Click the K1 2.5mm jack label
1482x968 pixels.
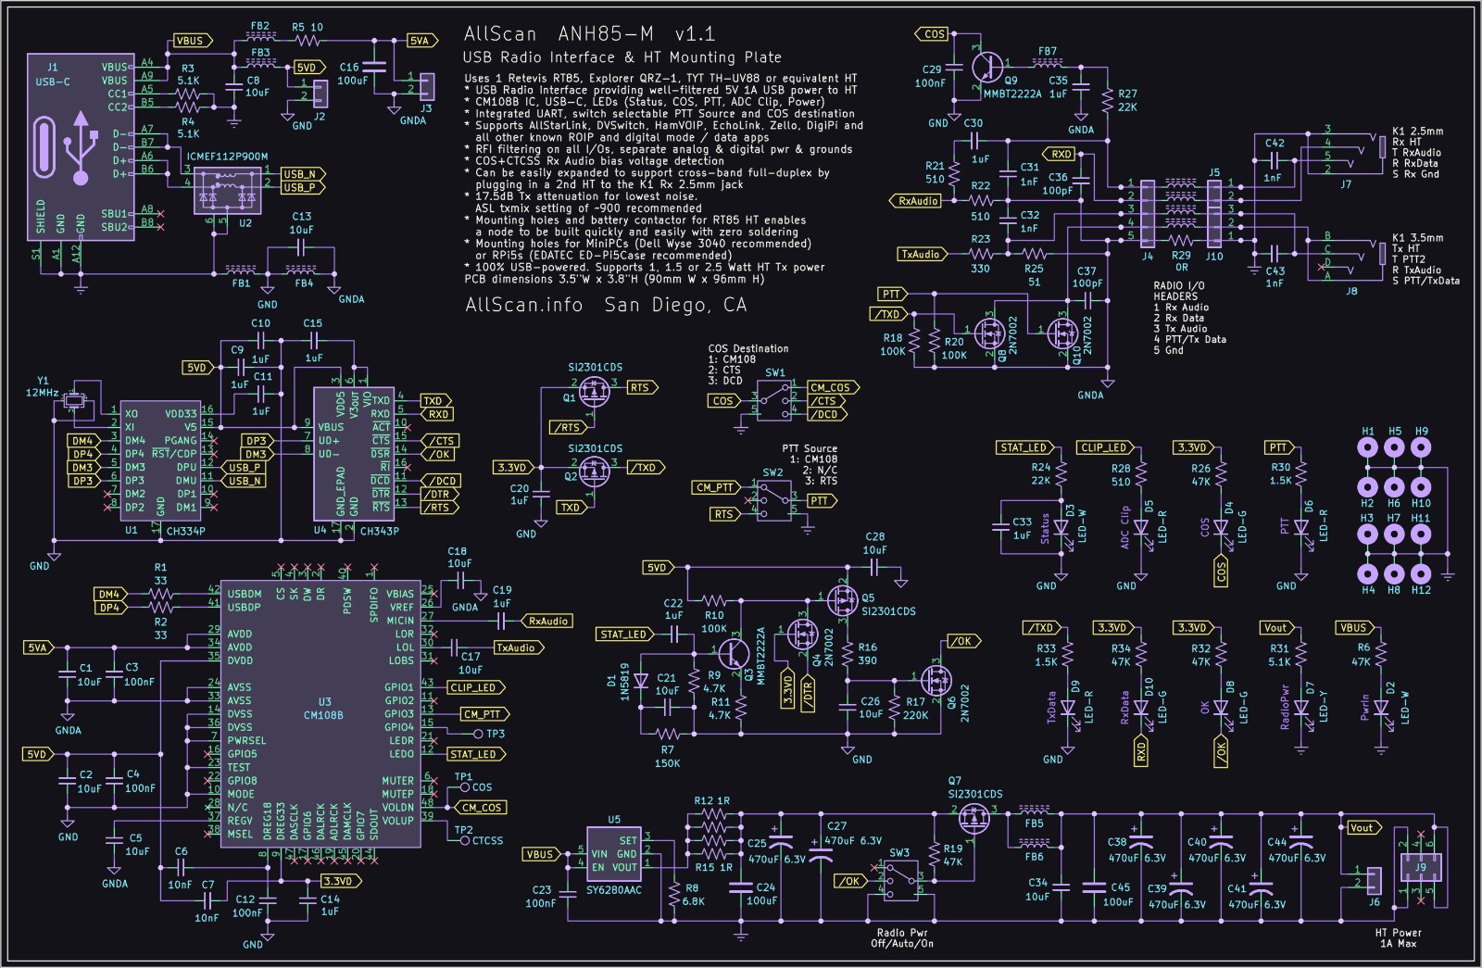pos(1417,132)
